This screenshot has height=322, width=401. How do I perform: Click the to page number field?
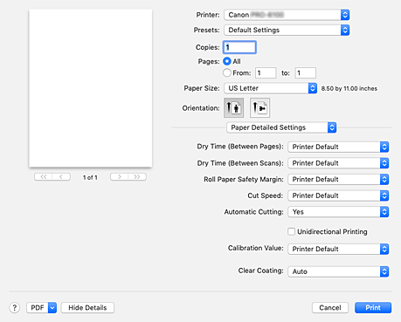point(306,72)
